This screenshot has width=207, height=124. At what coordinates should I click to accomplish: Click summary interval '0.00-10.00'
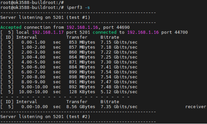[34, 107]
